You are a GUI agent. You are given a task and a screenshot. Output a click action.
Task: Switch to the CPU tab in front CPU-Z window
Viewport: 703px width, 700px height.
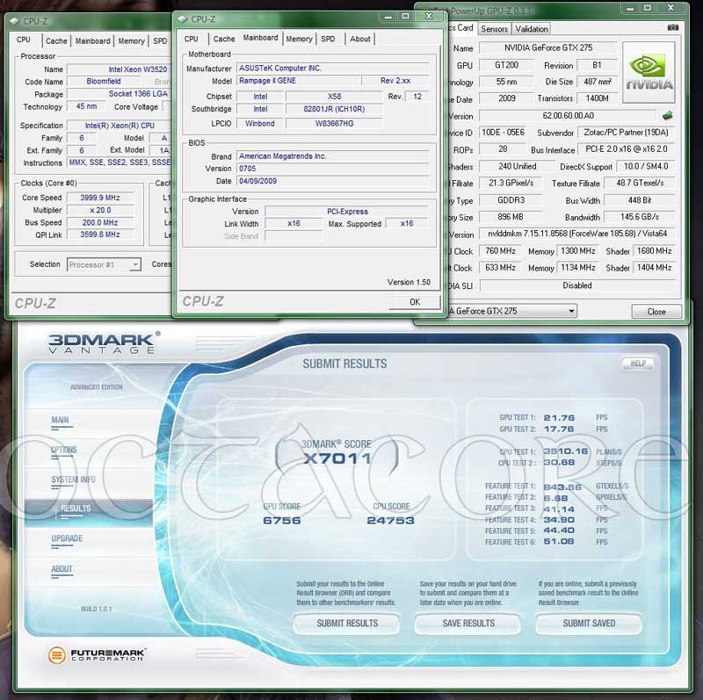pyautogui.click(x=192, y=39)
